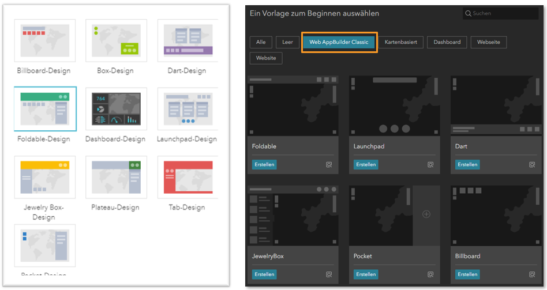Select the Web AppBuilder Classic filter
The width and height of the screenshot is (547, 290).
[x=339, y=42]
